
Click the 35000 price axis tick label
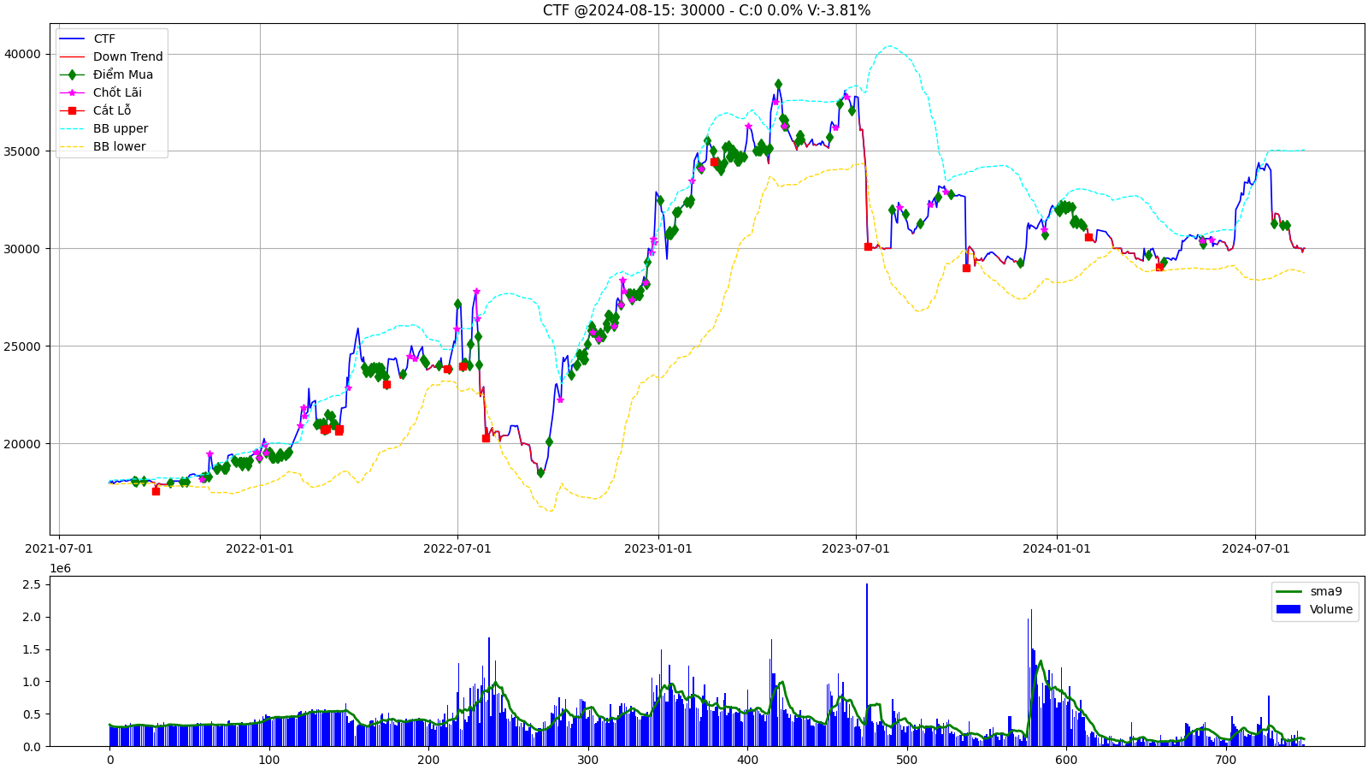[22, 151]
